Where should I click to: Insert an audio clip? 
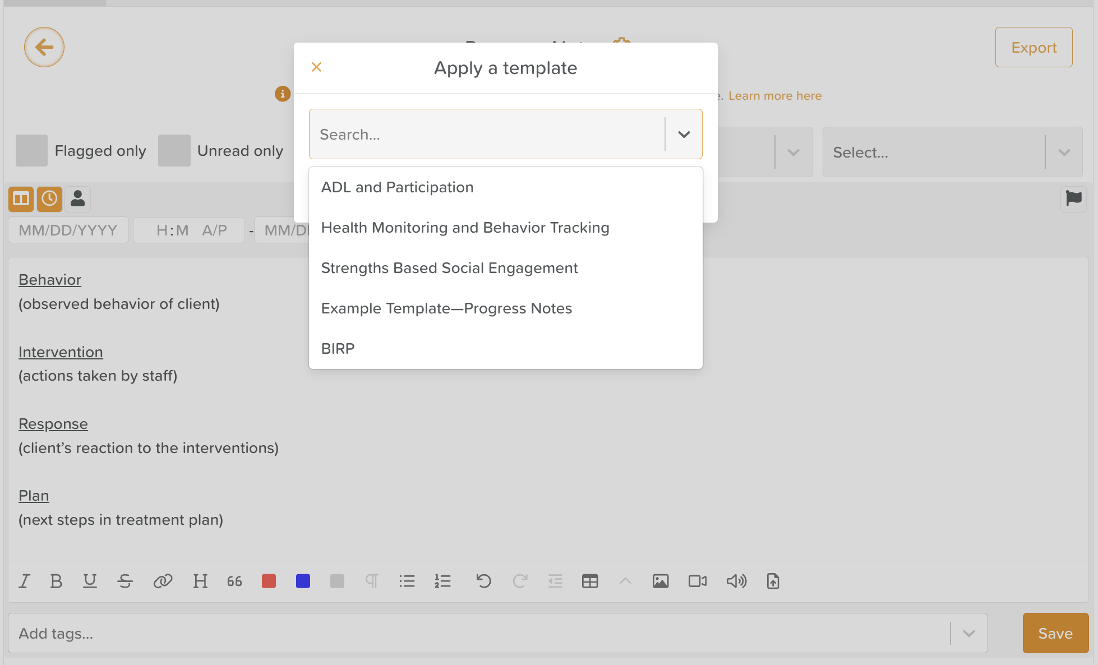[736, 581]
